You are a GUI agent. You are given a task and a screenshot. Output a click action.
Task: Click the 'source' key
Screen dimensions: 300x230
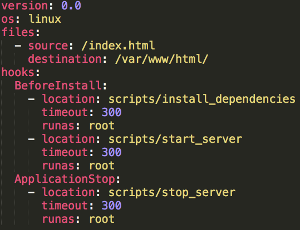48,46
